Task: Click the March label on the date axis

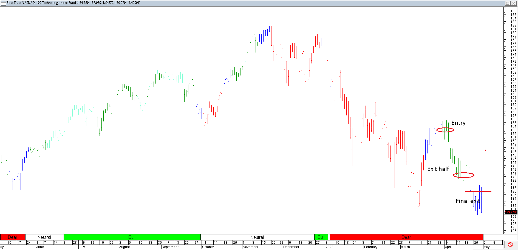Action: coord(405,247)
